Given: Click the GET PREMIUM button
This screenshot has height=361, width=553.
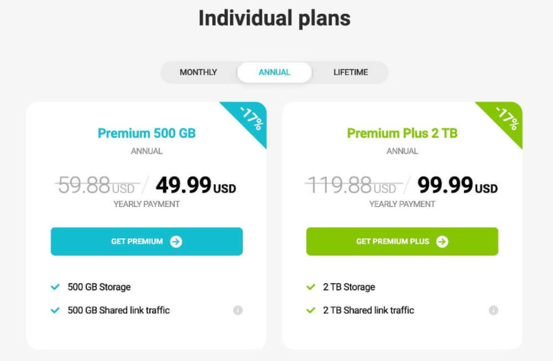Looking at the screenshot, I should [x=147, y=242].
